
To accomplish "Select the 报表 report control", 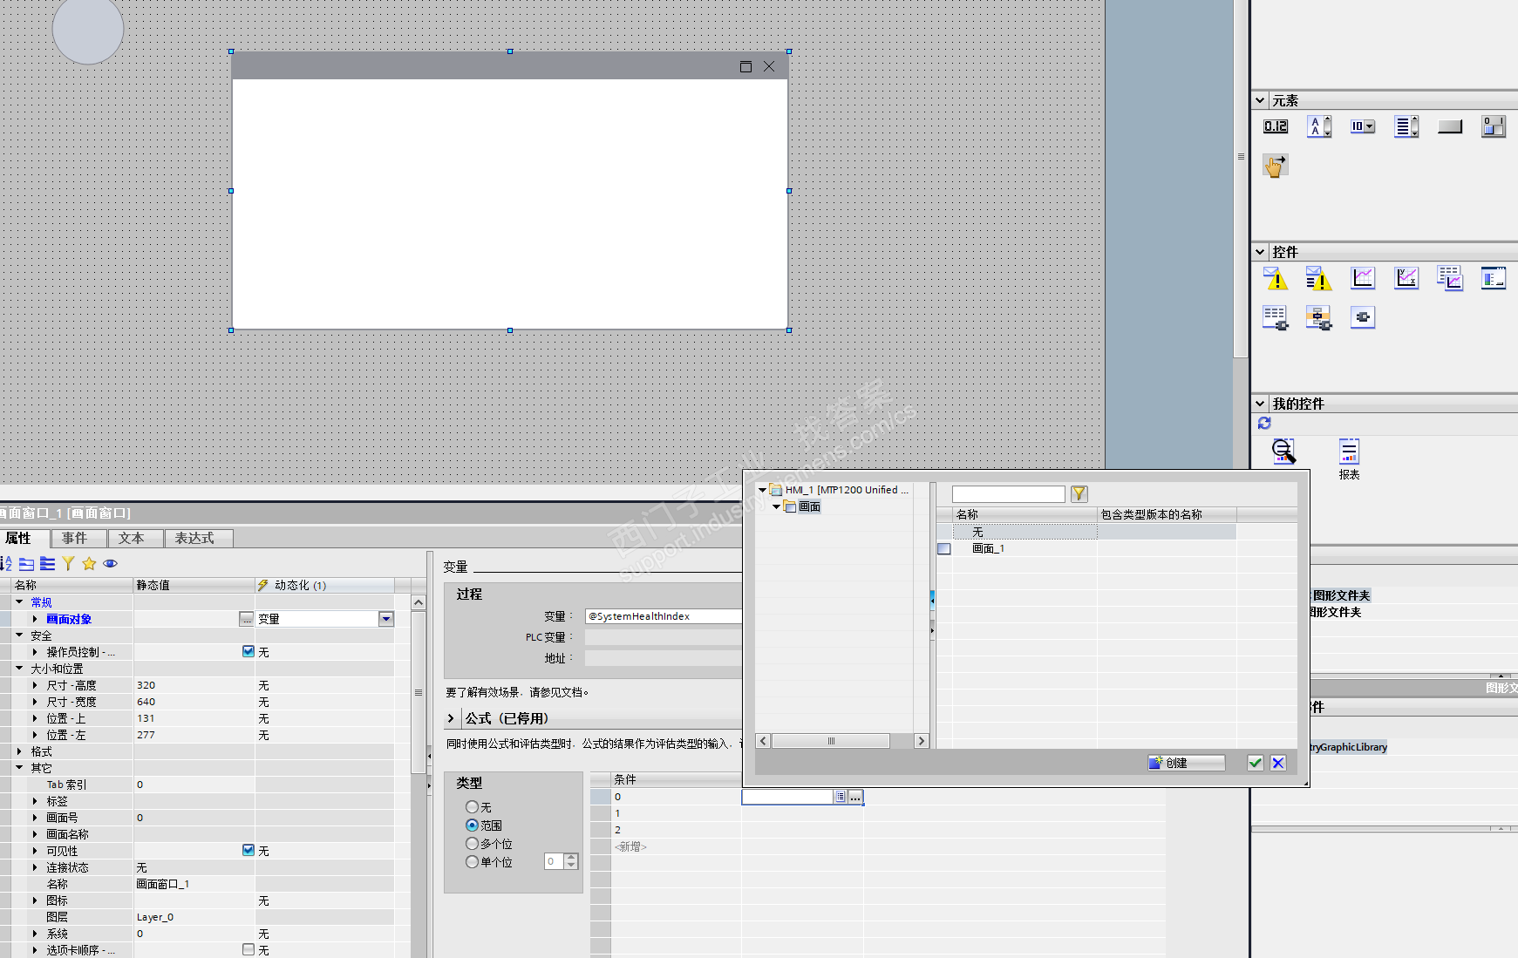I will click(x=1349, y=459).
